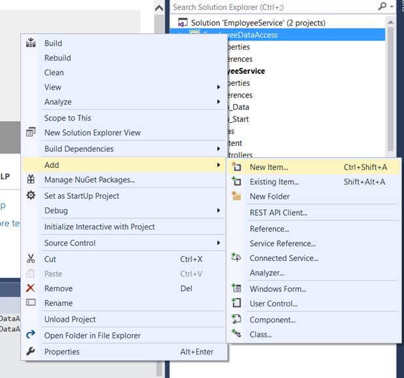Expand the Analyze submenu

(x=218, y=102)
